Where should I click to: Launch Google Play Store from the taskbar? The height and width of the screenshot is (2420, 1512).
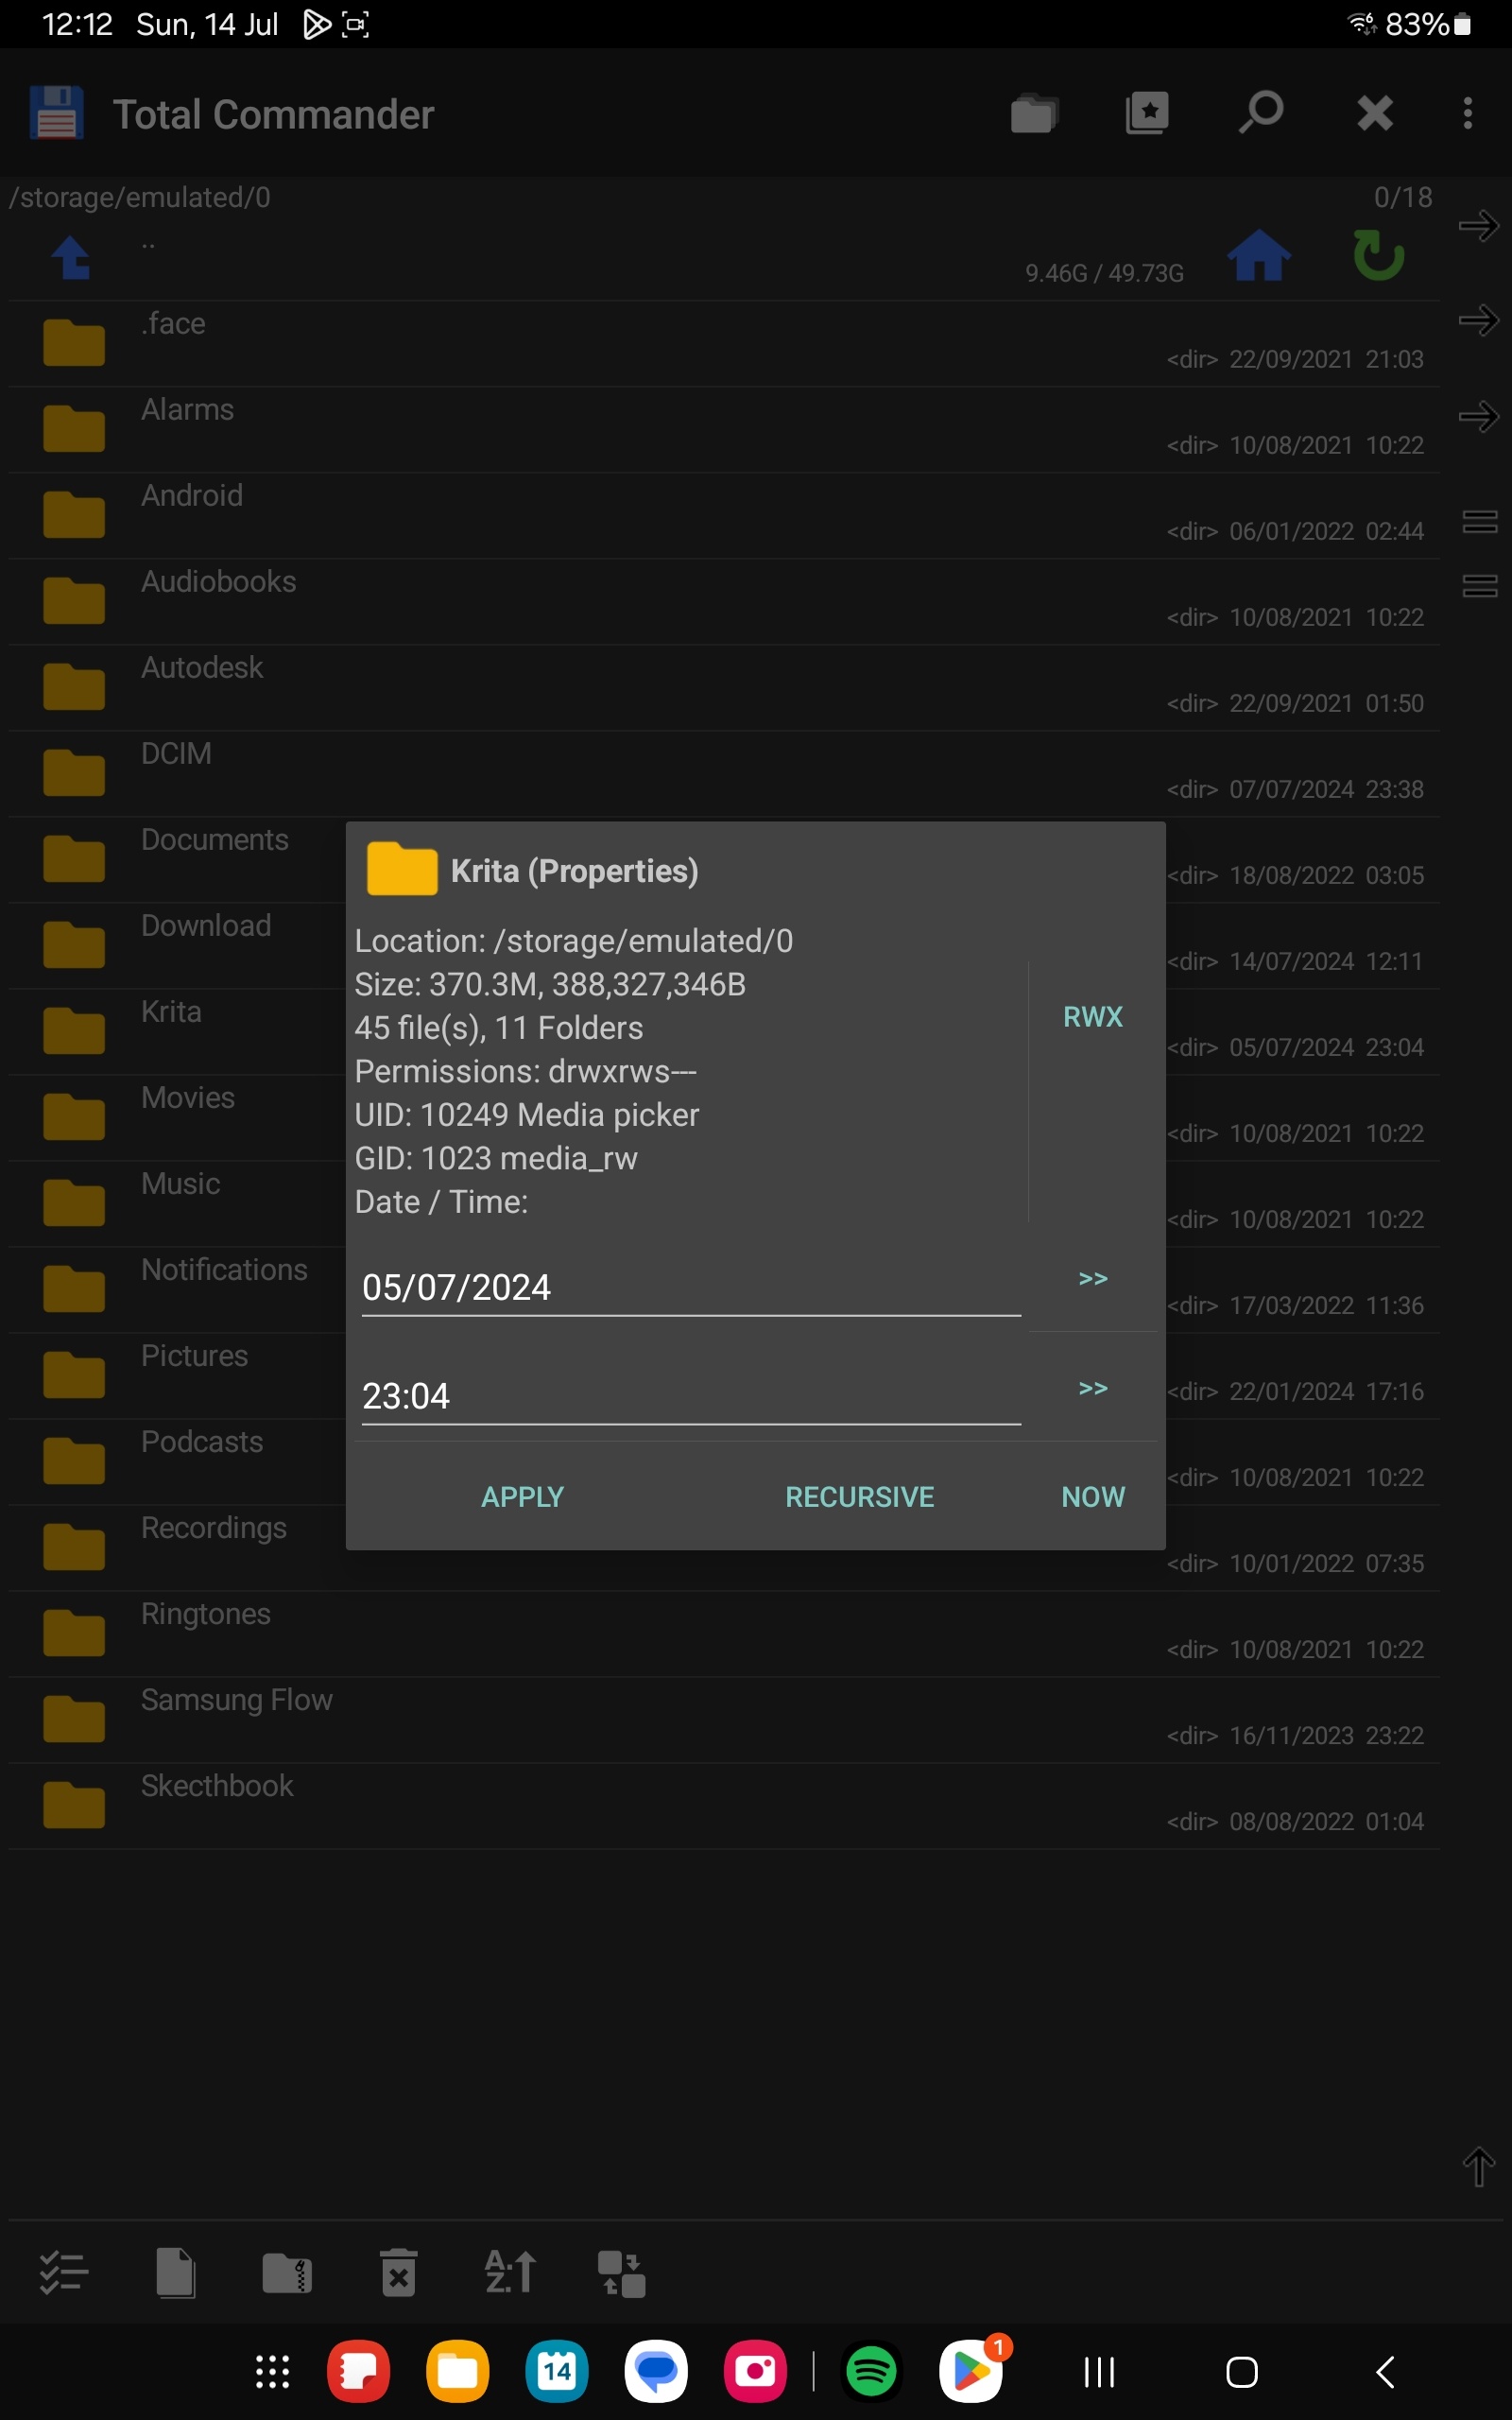click(x=971, y=2371)
